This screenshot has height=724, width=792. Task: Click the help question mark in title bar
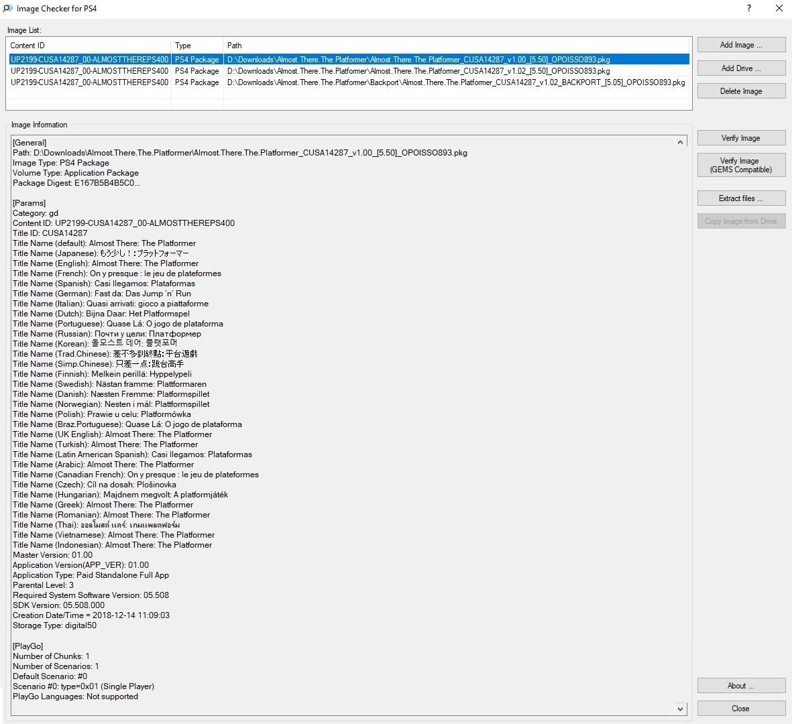coord(748,9)
